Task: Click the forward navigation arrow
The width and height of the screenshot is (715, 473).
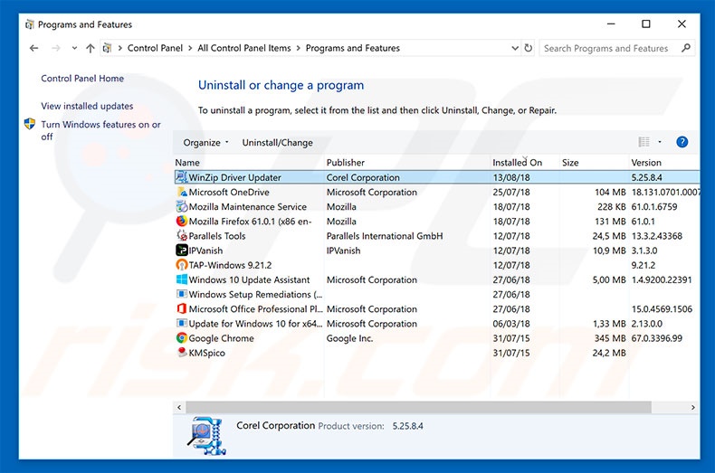Action: tap(55, 48)
